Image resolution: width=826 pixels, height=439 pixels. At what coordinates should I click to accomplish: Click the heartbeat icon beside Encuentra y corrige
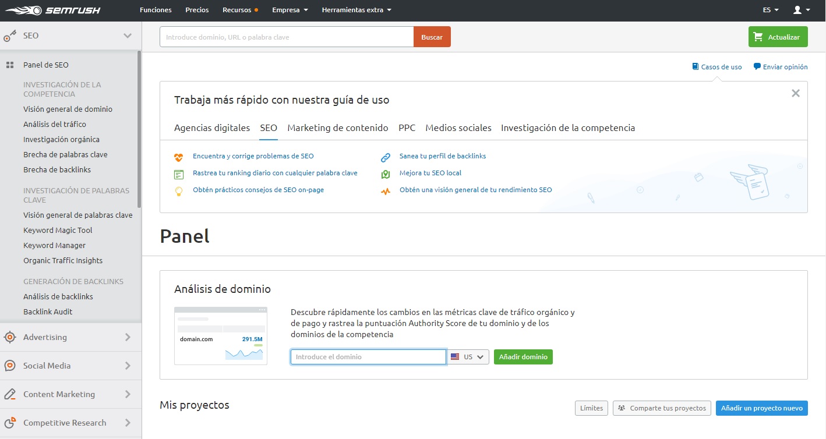tap(179, 157)
